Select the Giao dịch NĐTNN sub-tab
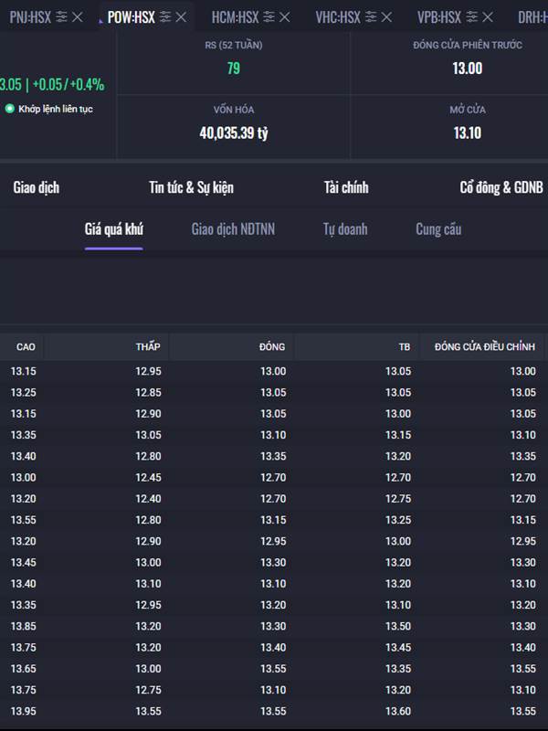 tap(233, 229)
